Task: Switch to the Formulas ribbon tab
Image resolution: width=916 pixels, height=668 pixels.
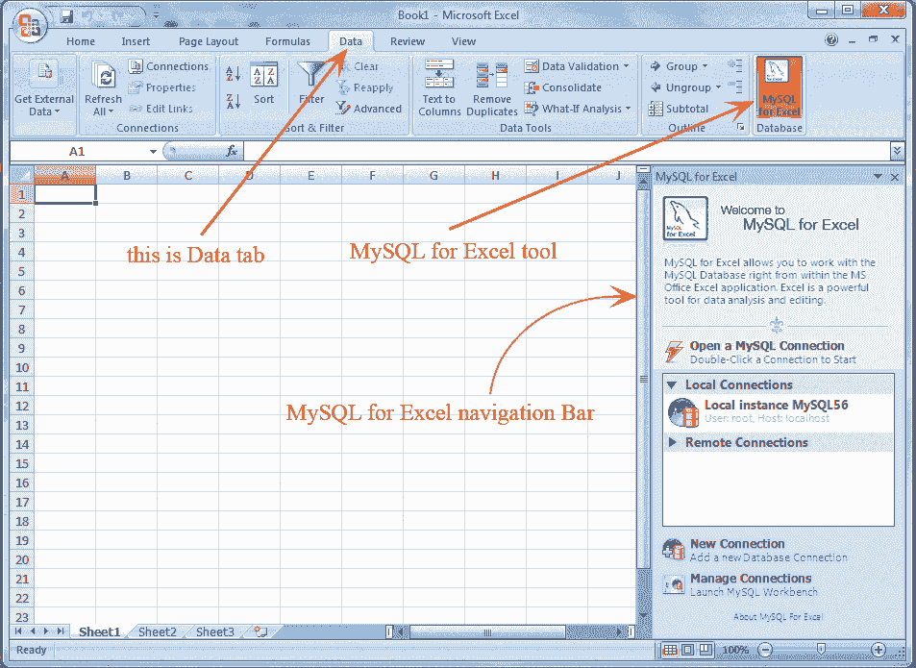Action: pos(287,41)
